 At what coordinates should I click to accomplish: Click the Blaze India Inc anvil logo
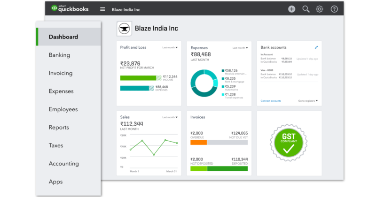pyautogui.click(x=124, y=29)
